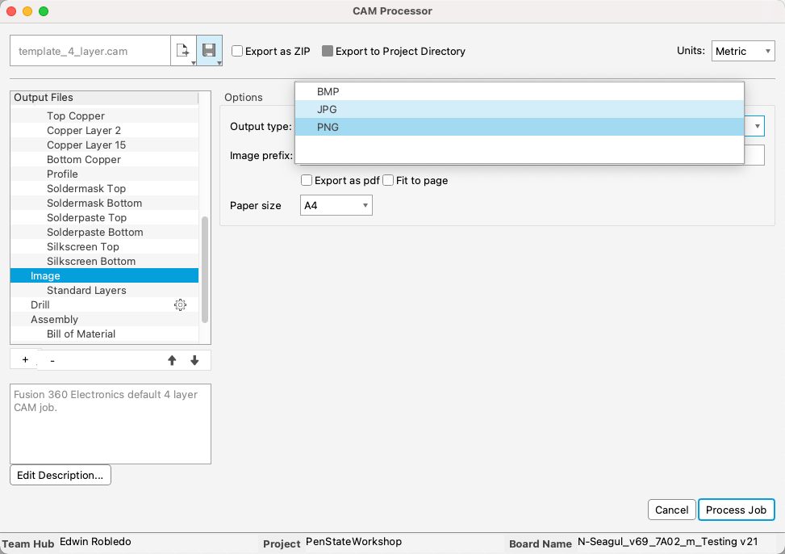The image size is (785, 554).
Task: Move selected output up with arrow
Action: 172,360
